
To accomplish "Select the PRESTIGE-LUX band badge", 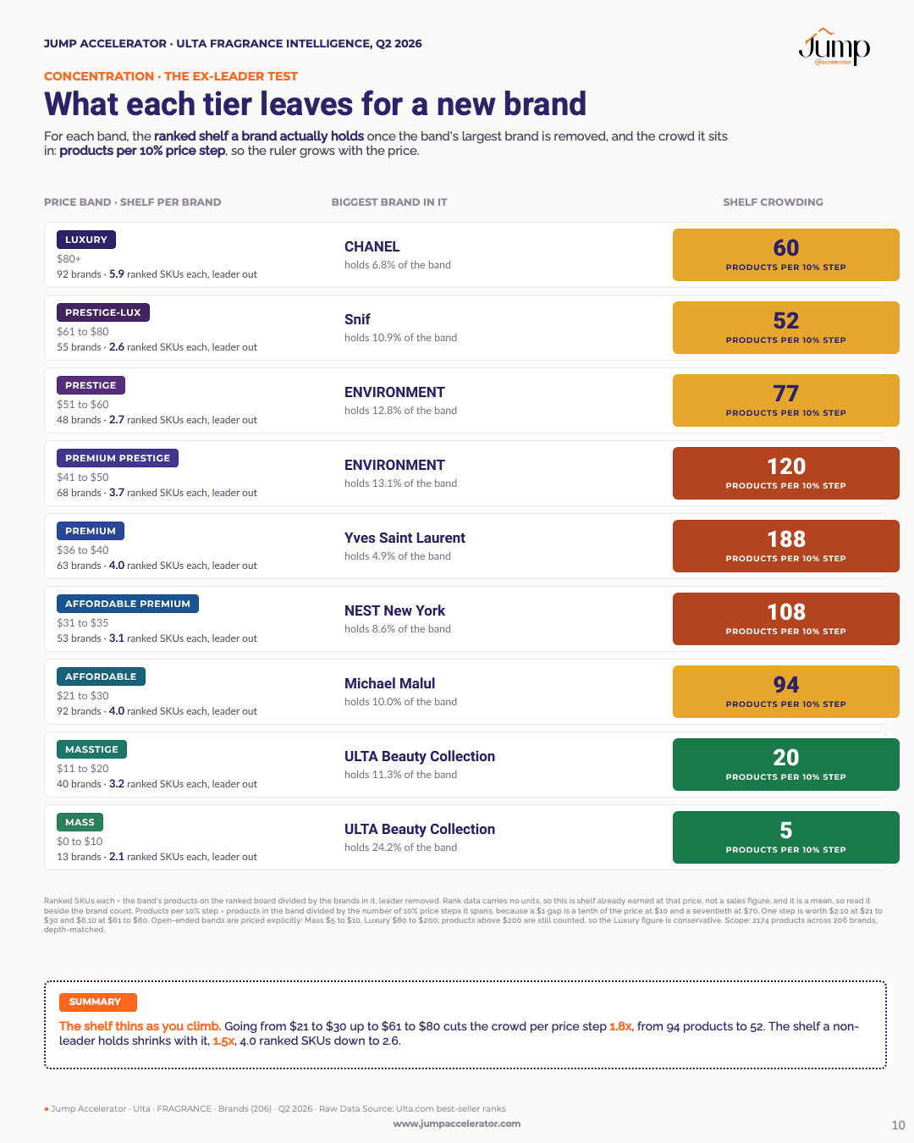I will click(103, 312).
